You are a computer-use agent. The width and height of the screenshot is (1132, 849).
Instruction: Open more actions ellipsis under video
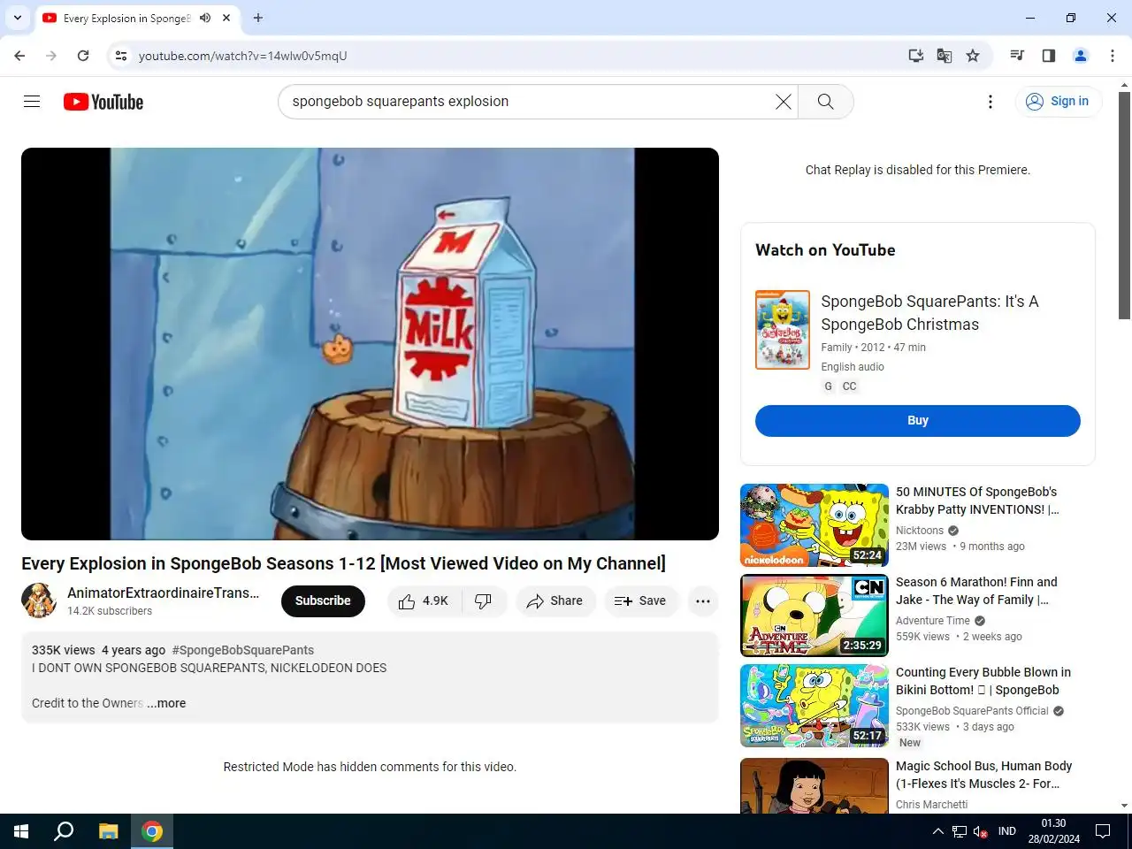(703, 601)
